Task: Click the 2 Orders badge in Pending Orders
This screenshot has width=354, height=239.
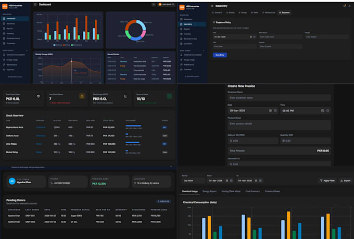Action: point(163,202)
